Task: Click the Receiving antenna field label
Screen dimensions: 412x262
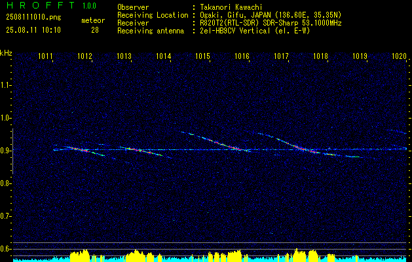Action: 151,31
